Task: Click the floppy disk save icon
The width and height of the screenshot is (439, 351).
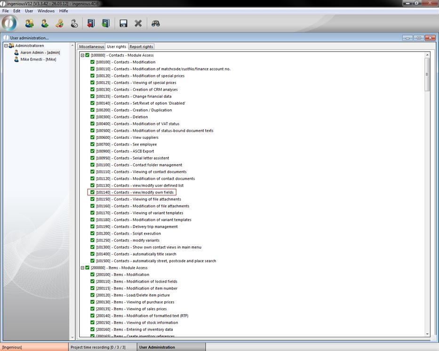Action: click(x=123, y=23)
